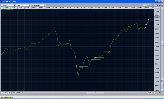Expand the Add Study dropdown arrow
This screenshot has width=164, height=99.
10,93
